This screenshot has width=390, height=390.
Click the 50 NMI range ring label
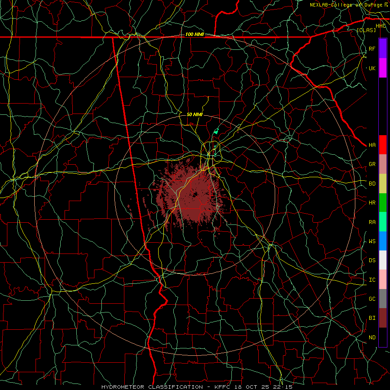coord(195,114)
